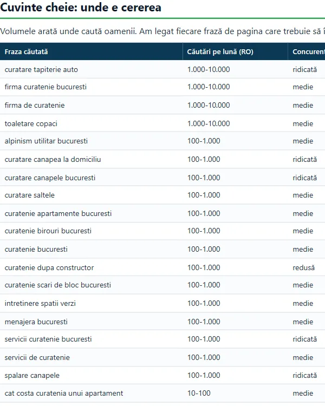Image resolution: width=325 pixels, height=406 pixels.
Task: Select 'firma de curatenie' phrase cell
Action: 91,105
